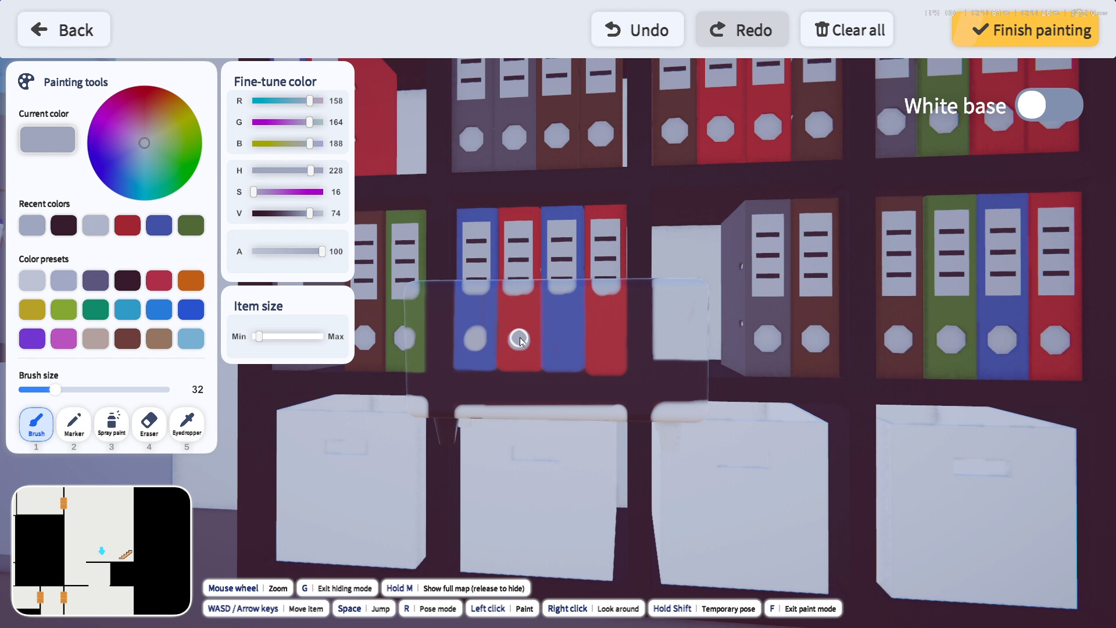Adjust the Item size slider
Screen dimensions: 1116x628
click(x=288, y=336)
